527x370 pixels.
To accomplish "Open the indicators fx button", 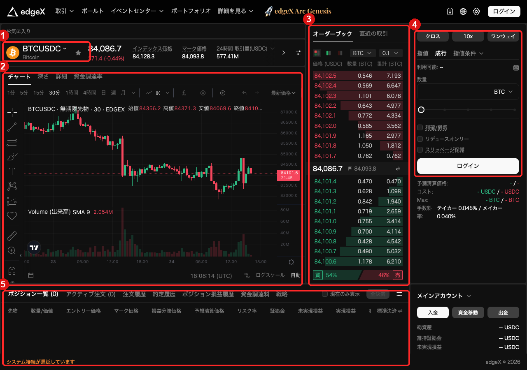I will pyautogui.click(x=184, y=93).
